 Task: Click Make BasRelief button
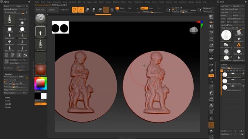click(x=13, y=93)
